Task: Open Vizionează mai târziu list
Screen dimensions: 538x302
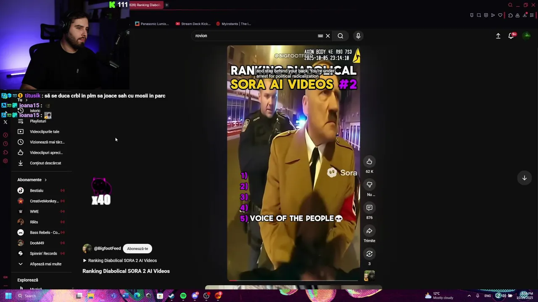Action: tap(41, 142)
